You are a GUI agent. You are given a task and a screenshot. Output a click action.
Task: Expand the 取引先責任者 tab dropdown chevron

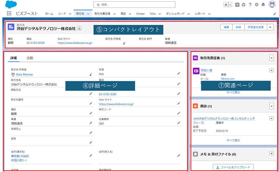[x=114, y=14]
